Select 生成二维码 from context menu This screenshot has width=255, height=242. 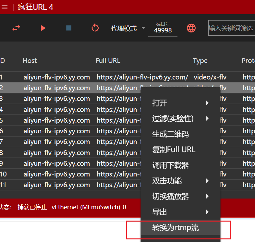(x=171, y=134)
